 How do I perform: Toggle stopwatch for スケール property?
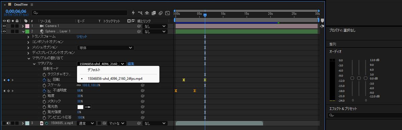[x=44, y=85]
